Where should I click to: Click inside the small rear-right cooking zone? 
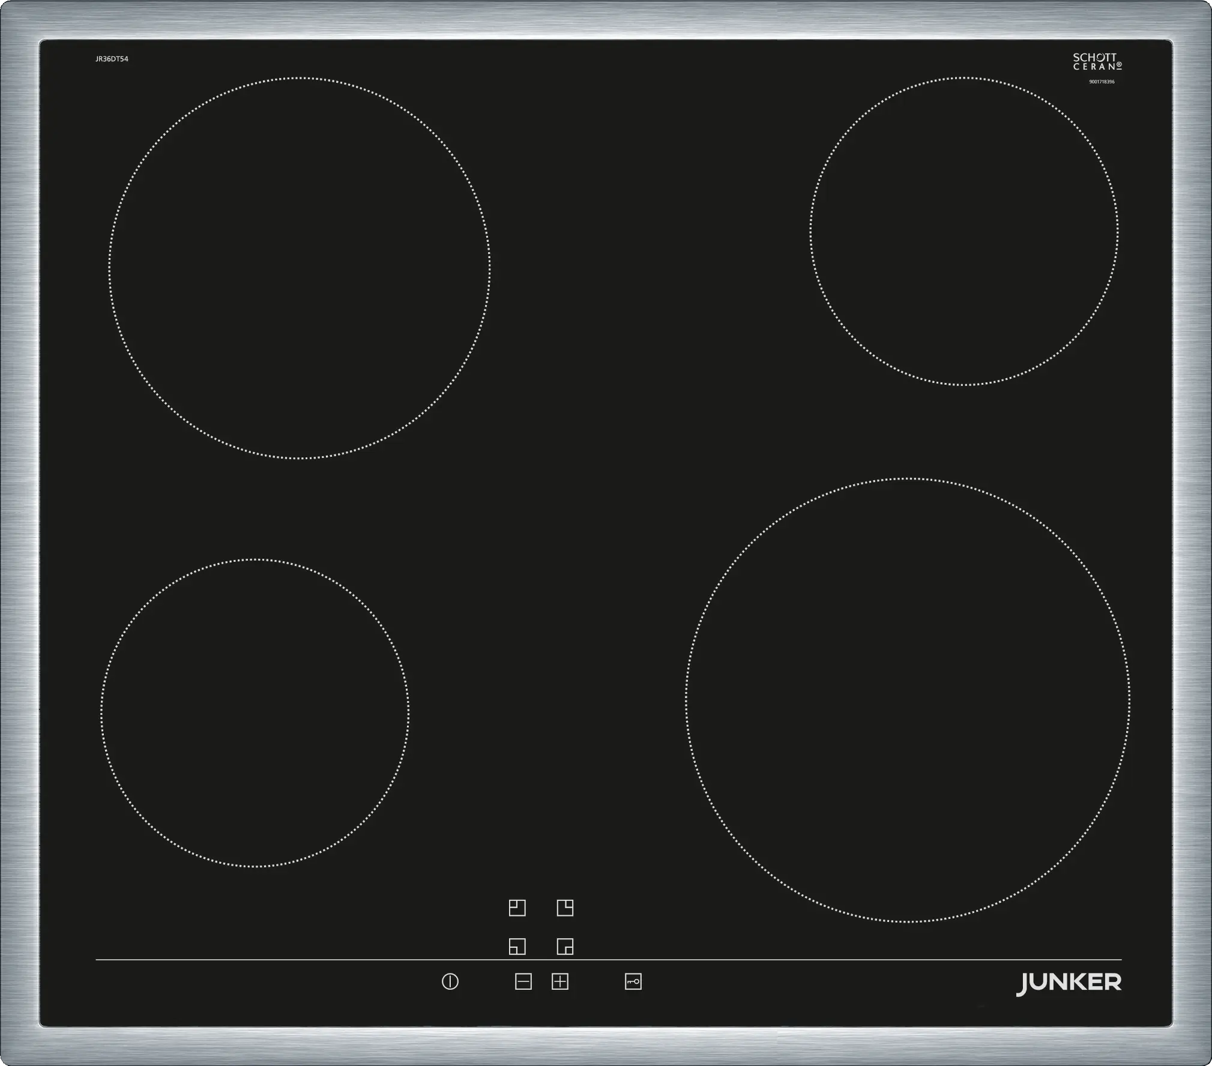point(963,231)
